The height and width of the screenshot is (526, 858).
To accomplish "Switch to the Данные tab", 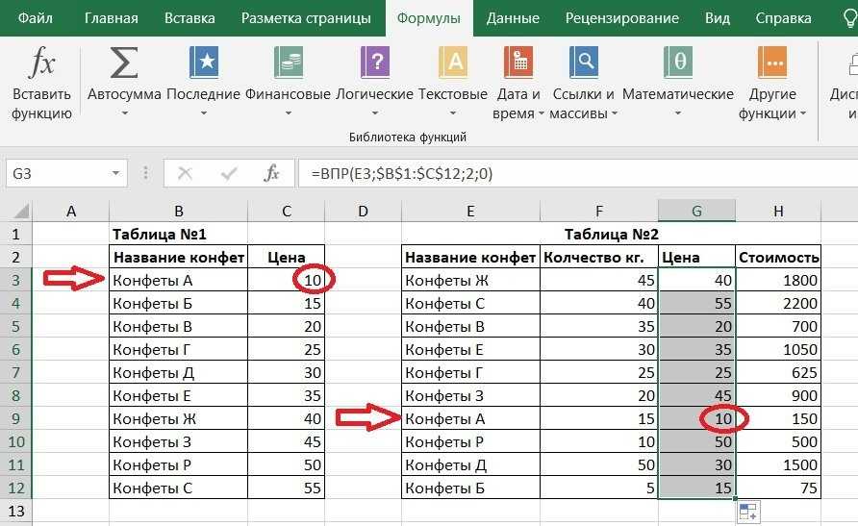I will pos(513,18).
